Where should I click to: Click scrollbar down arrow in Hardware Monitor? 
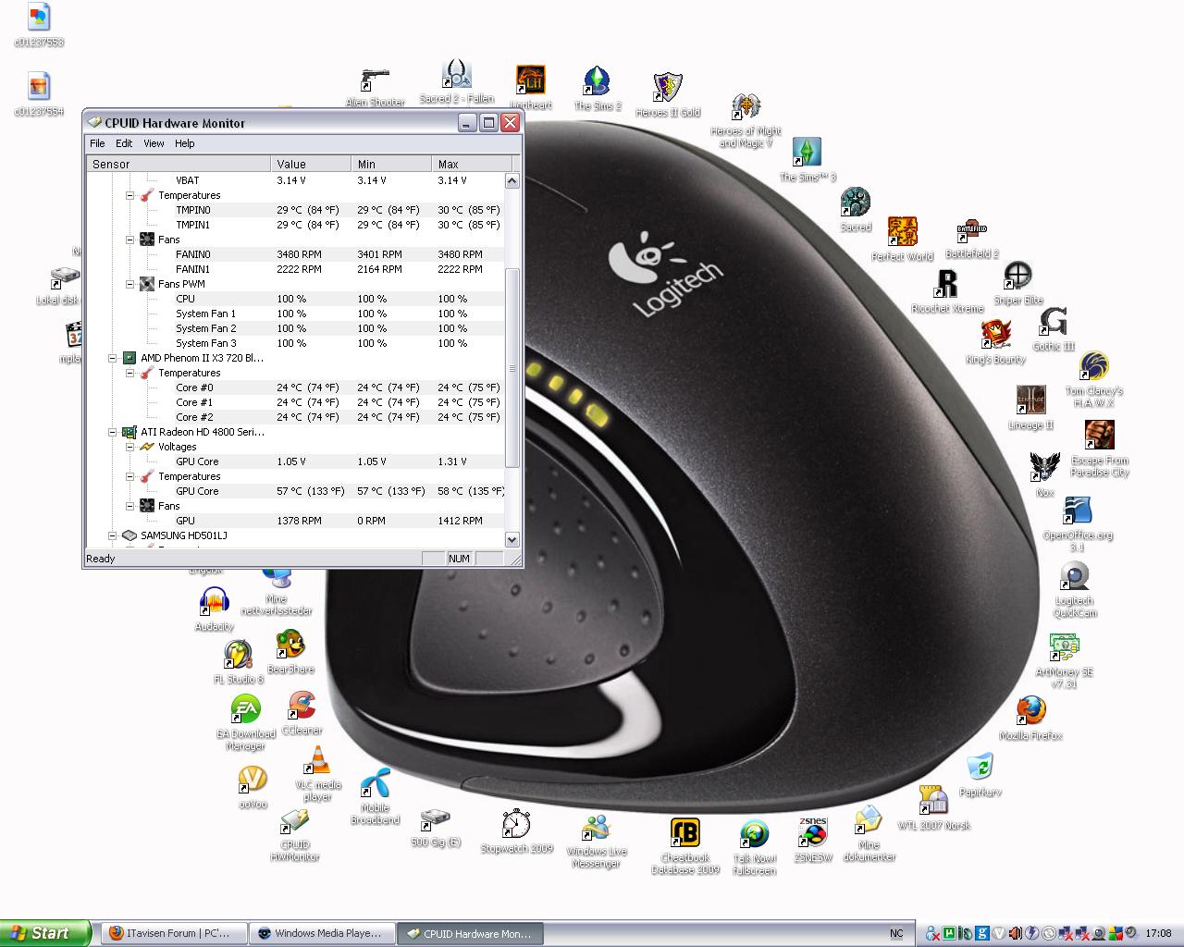(x=512, y=539)
